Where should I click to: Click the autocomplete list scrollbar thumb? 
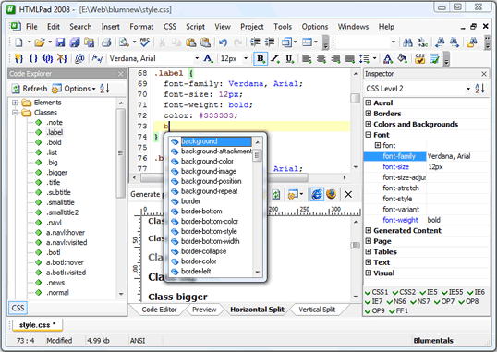(257, 155)
